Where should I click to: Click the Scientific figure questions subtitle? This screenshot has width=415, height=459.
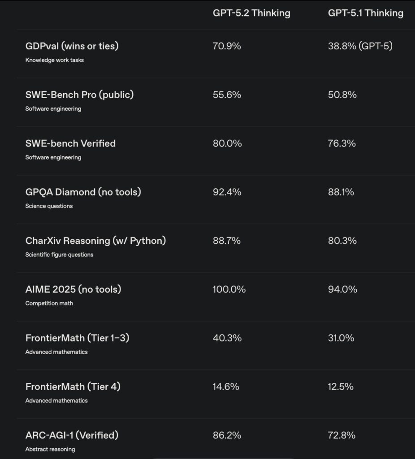click(x=59, y=255)
